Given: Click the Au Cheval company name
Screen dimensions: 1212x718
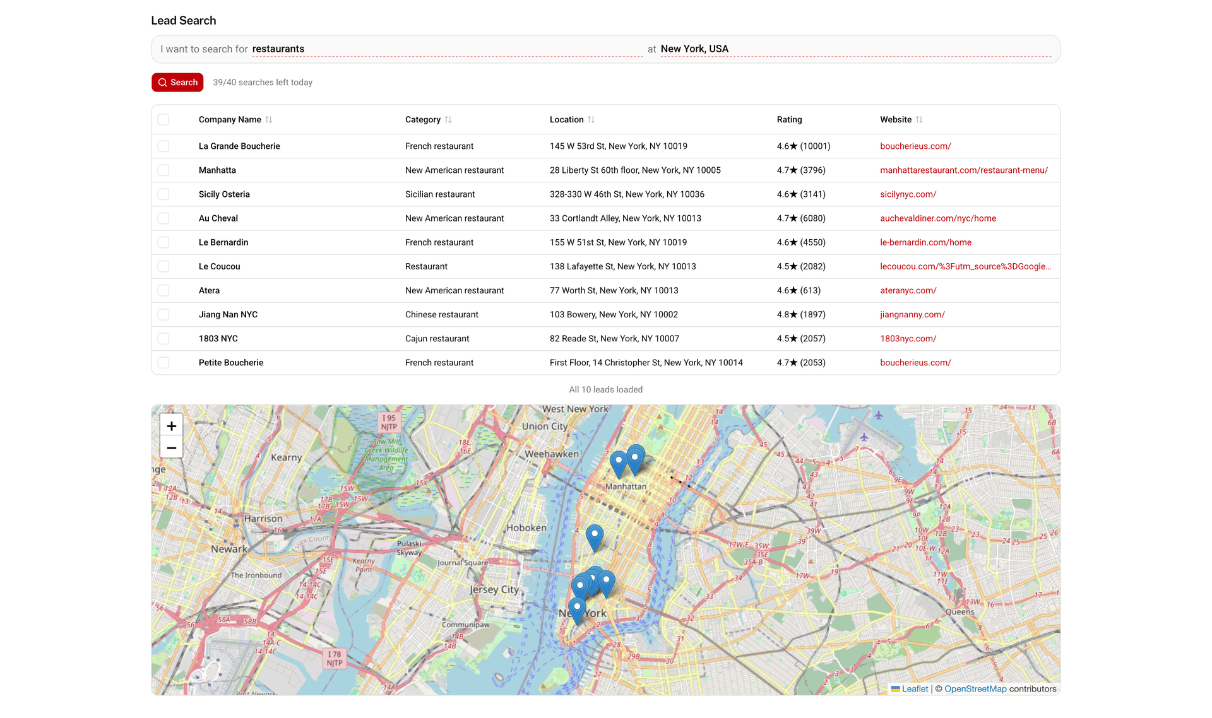Looking at the screenshot, I should pos(218,218).
